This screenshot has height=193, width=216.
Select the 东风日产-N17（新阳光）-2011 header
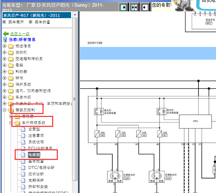(37, 15)
